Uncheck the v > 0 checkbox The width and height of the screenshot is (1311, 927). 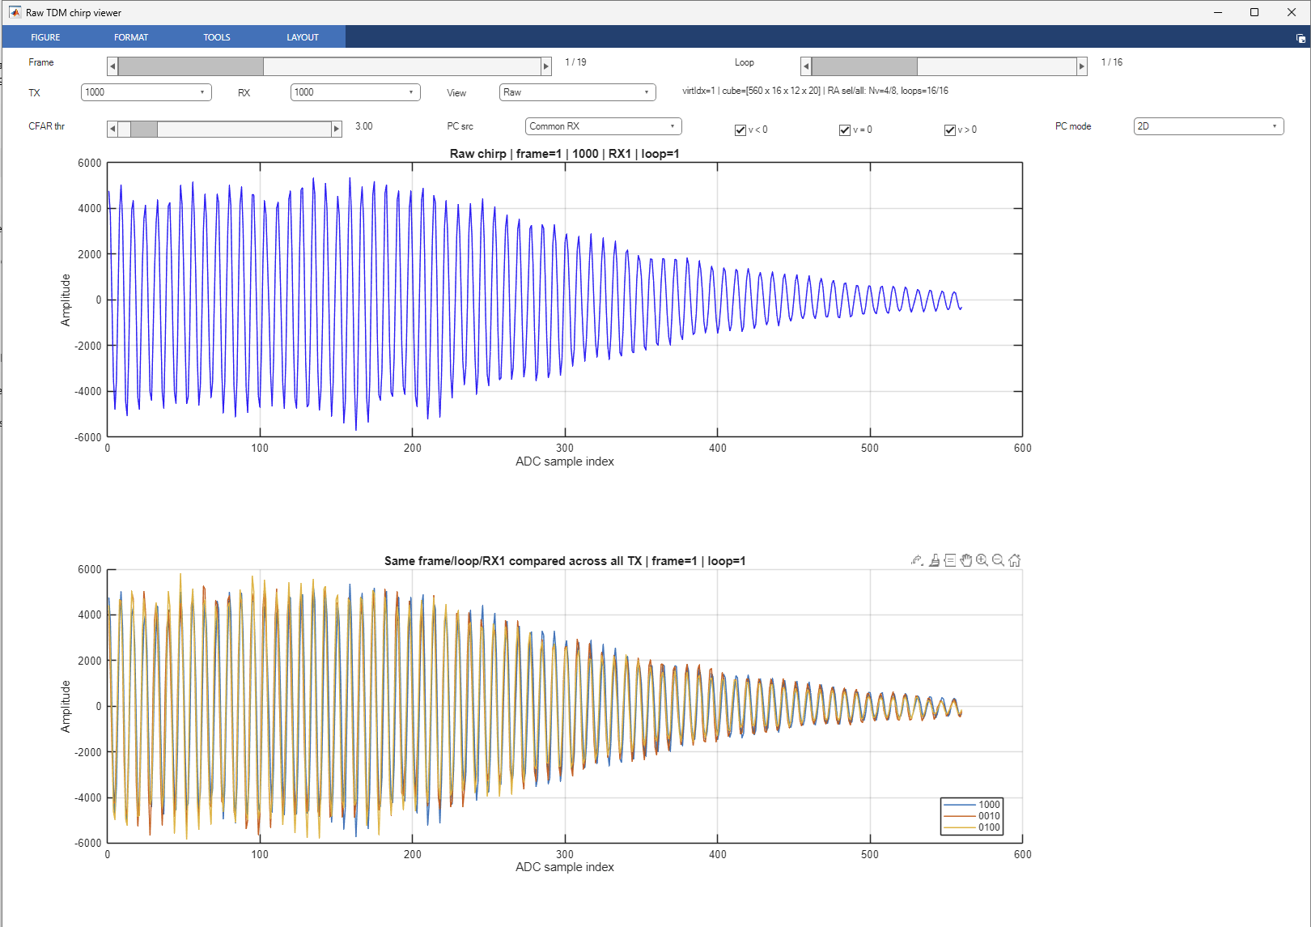point(950,130)
